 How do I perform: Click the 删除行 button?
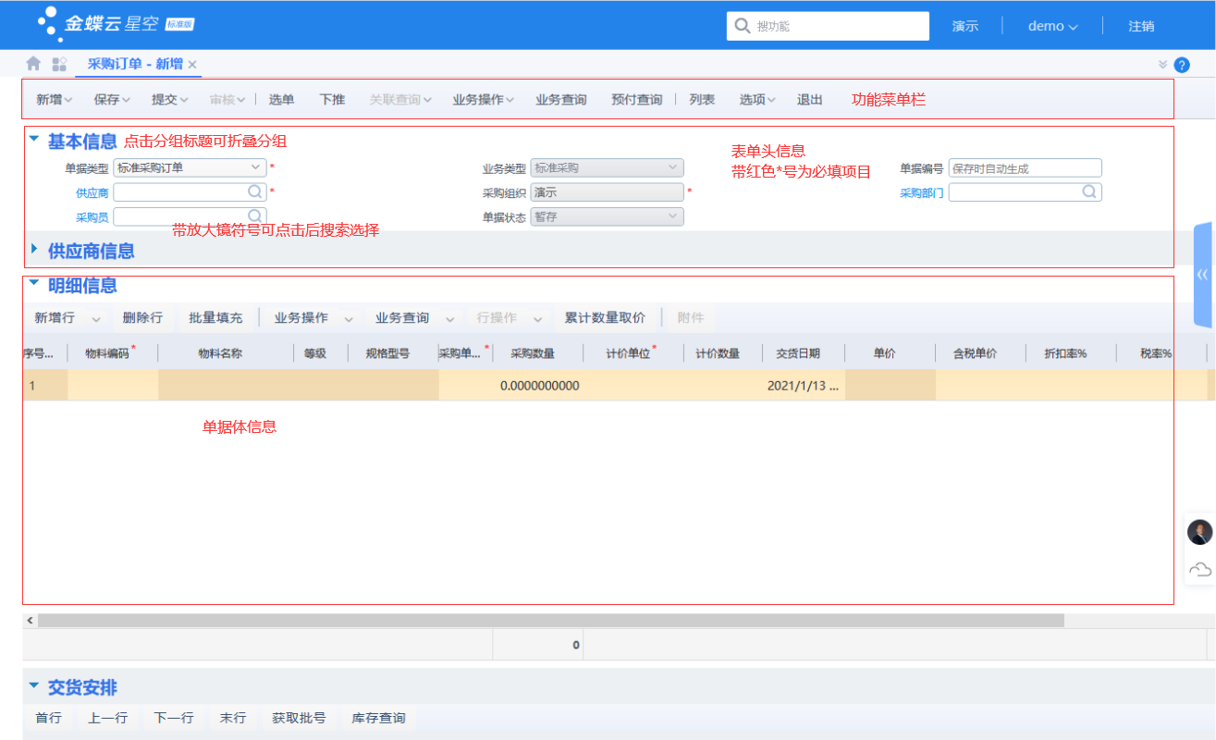click(x=142, y=317)
